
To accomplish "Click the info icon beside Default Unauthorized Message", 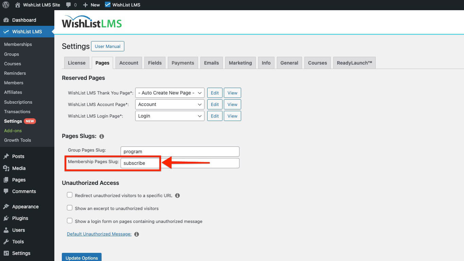I will tap(136, 234).
